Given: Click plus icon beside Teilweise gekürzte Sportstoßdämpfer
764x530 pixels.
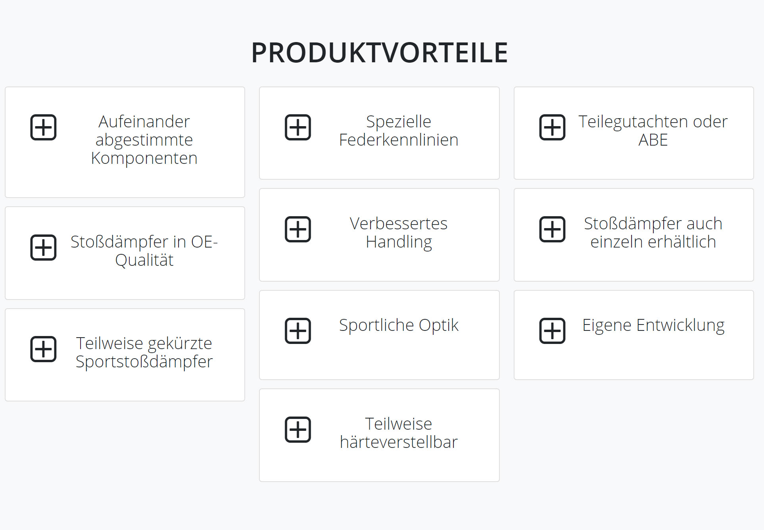Looking at the screenshot, I should tap(44, 349).
